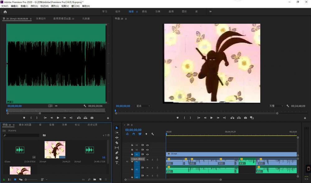Switch to the 历史记录 tab
311x183 pixels.
click(92, 125)
